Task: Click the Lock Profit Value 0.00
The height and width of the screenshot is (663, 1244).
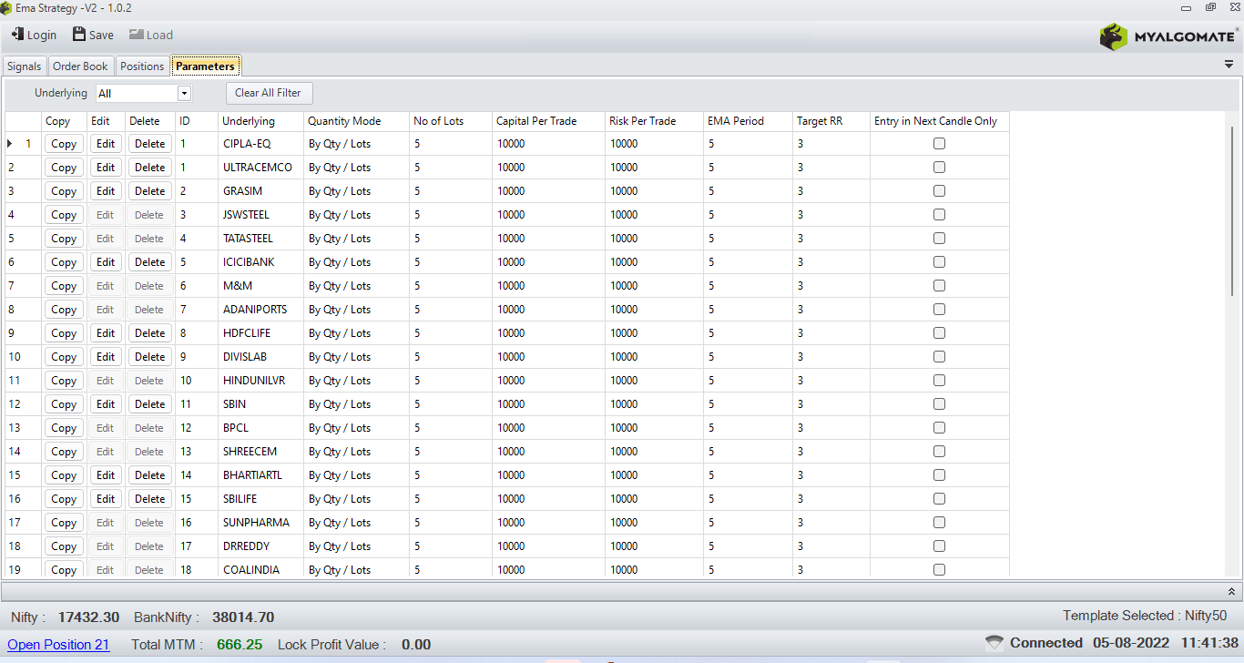Action: (x=416, y=645)
